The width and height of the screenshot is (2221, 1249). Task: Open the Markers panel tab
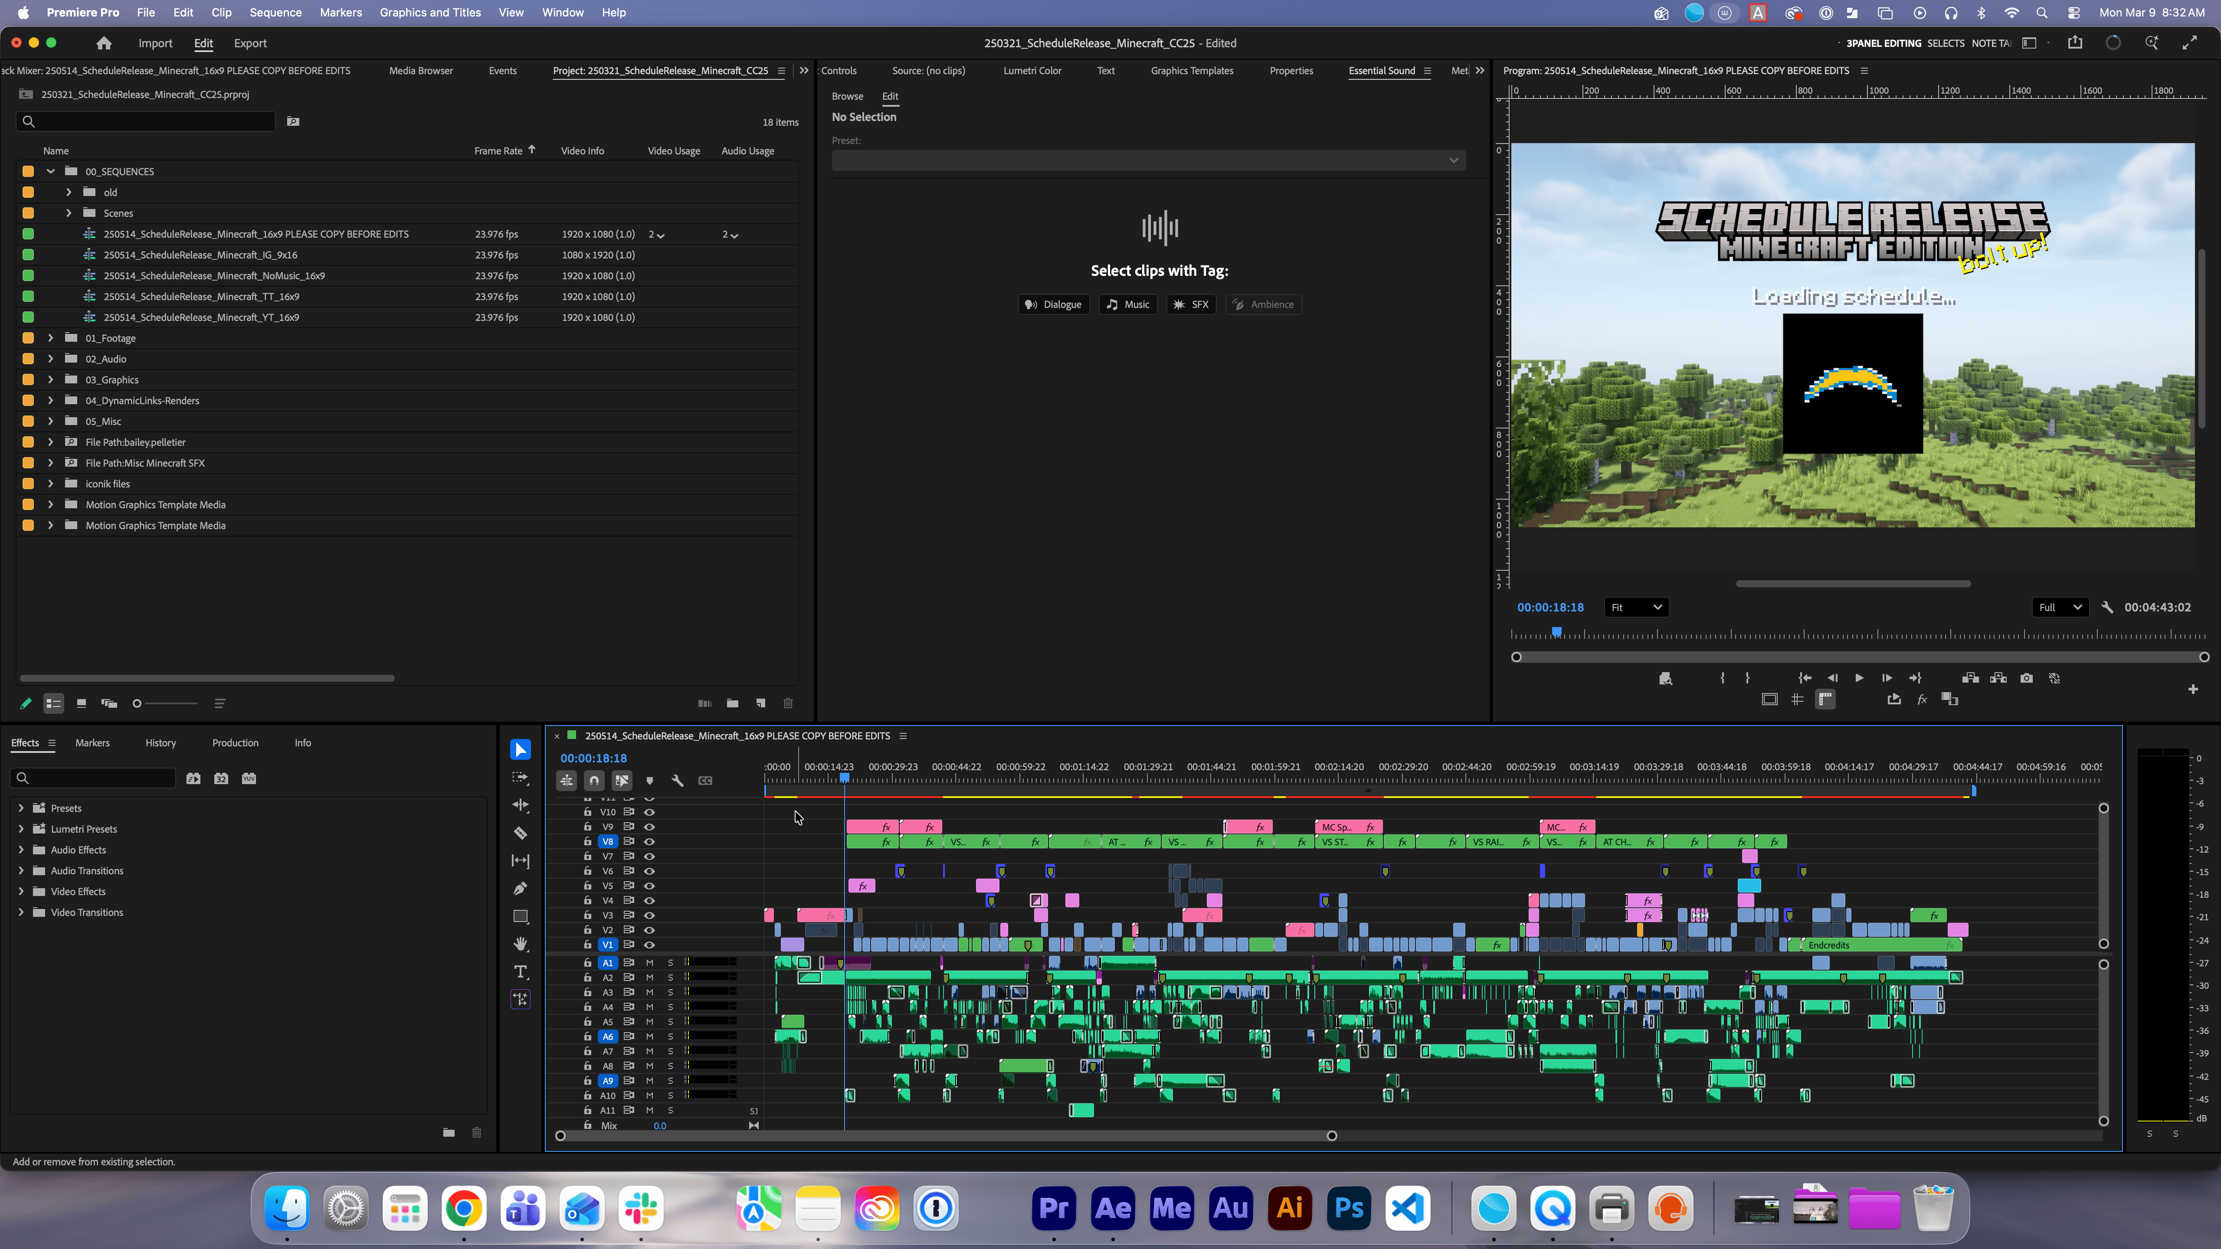pos(92,743)
